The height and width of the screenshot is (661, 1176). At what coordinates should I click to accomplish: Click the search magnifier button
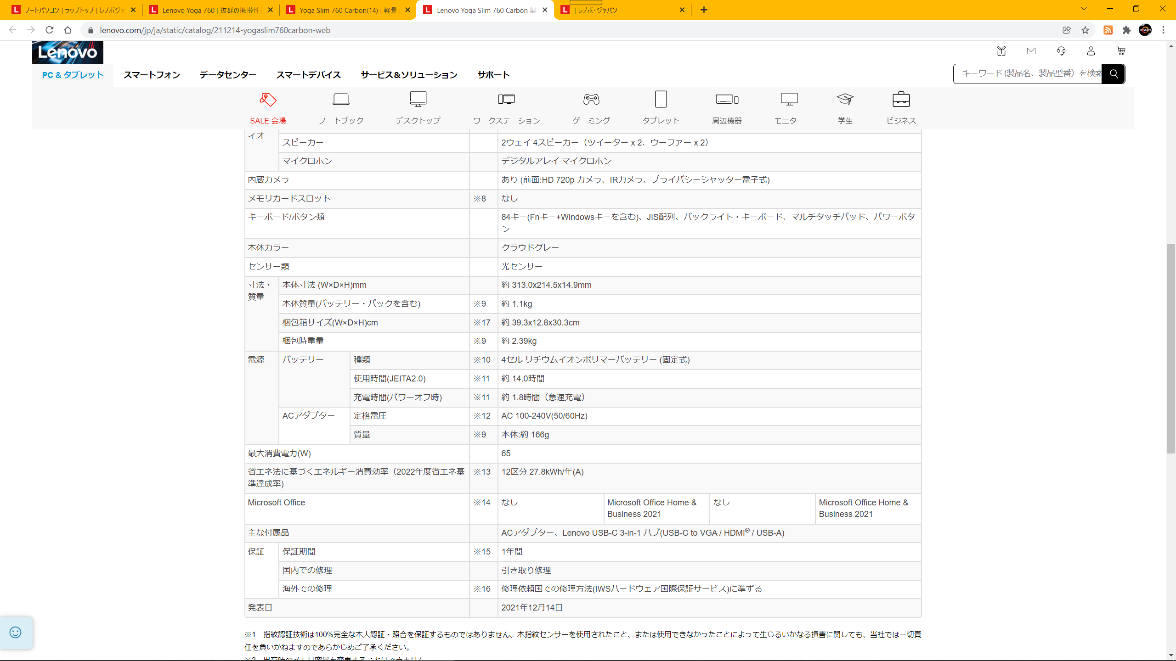(x=1114, y=74)
